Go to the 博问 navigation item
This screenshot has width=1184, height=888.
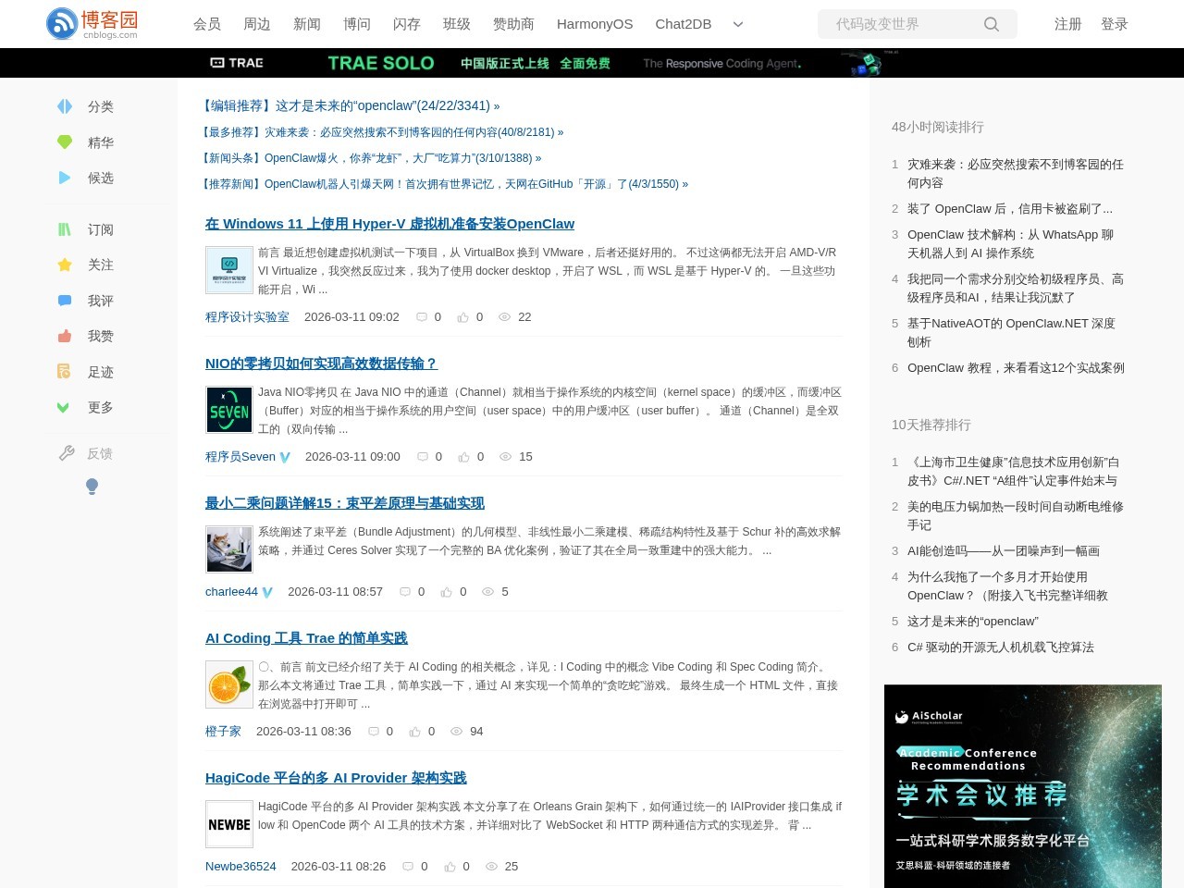356,24
